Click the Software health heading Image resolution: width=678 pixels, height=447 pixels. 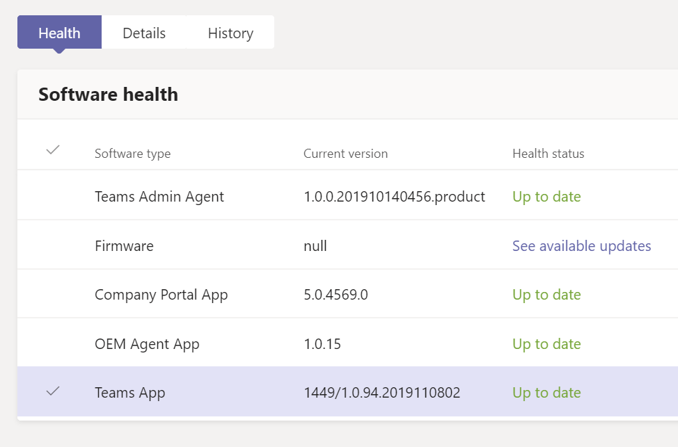click(x=108, y=94)
